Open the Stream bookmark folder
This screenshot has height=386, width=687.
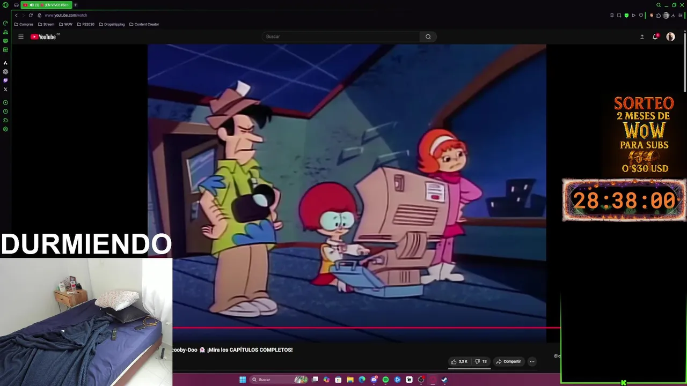(x=46, y=24)
